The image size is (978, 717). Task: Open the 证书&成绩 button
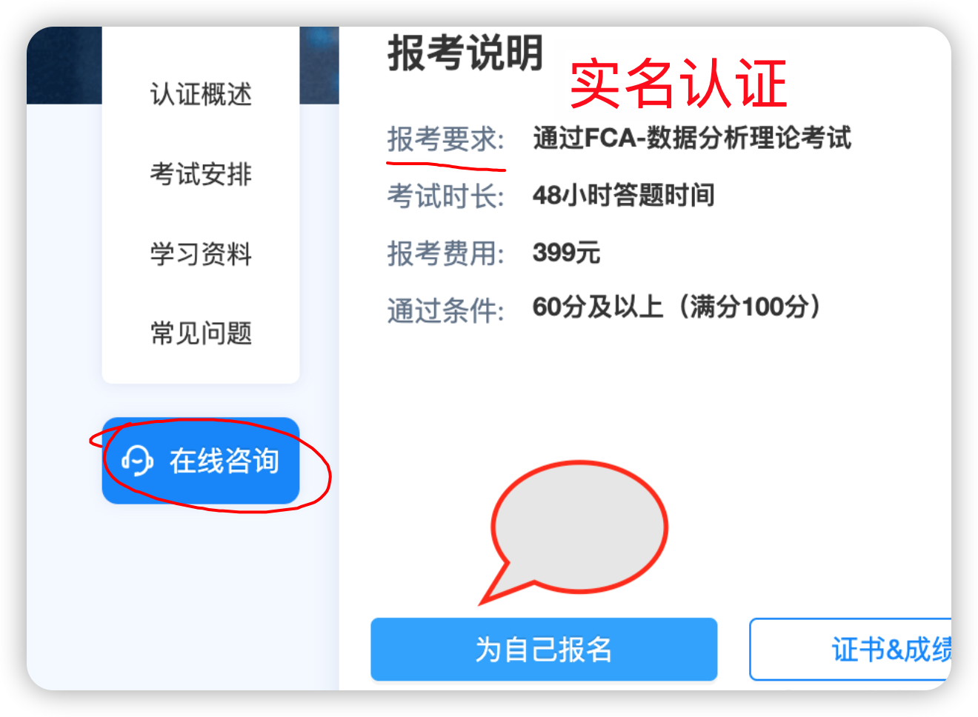click(x=851, y=649)
